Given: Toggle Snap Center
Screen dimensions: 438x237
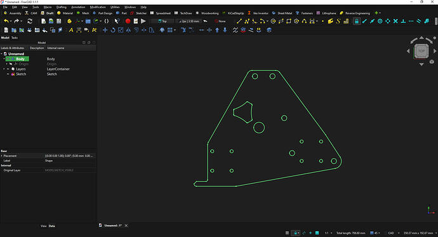Looking at the screenshot, I should (x=380, y=21).
